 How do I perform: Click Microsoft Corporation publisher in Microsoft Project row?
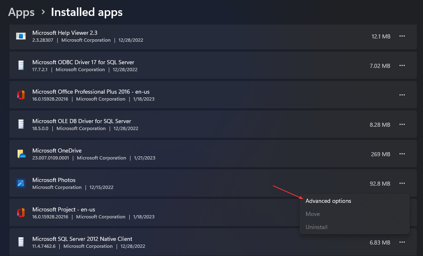click(x=101, y=217)
